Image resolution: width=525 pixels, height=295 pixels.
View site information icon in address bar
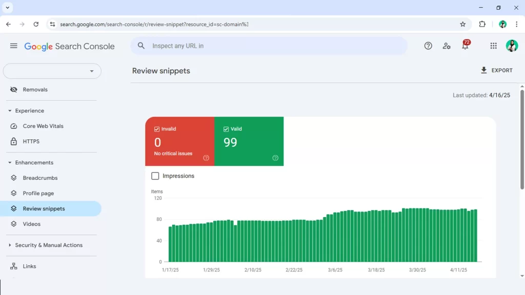pyautogui.click(x=52, y=24)
